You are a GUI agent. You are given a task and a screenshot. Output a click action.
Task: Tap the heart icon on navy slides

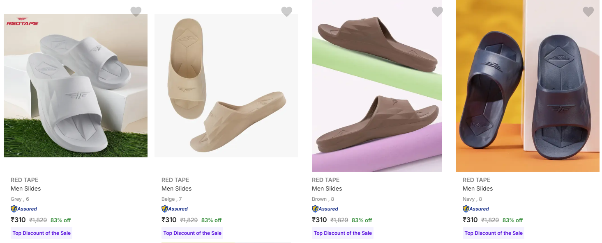[588, 12]
